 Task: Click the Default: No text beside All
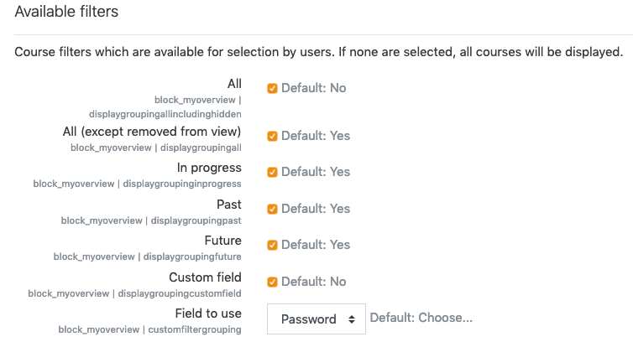click(314, 88)
